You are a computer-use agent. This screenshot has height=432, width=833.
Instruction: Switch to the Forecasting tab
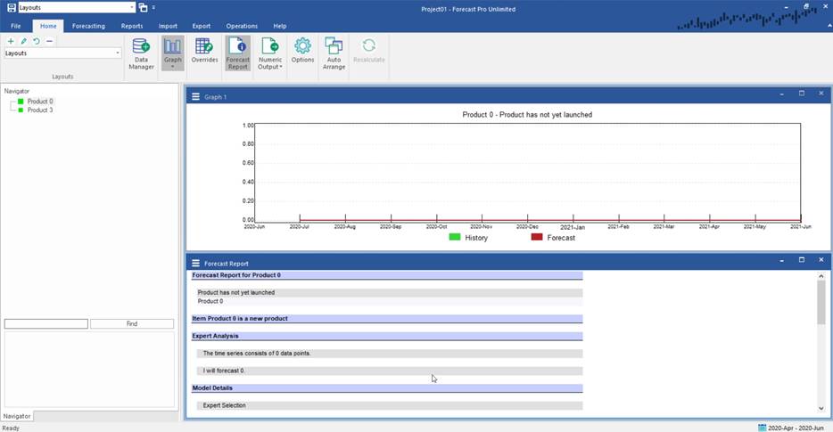pyautogui.click(x=88, y=26)
